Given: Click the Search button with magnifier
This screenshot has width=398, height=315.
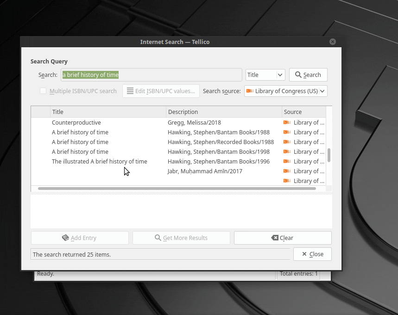Looking at the screenshot, I should click(x=308, y=75).
